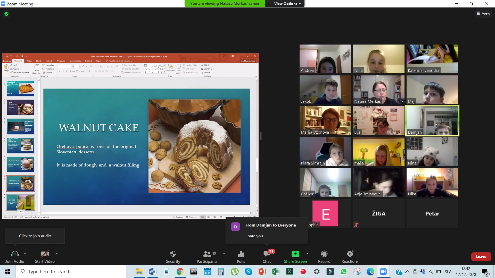The width and height of the screenshot is (495, 278).
Task: Switch layout using the View button
Action: [483, 13]
